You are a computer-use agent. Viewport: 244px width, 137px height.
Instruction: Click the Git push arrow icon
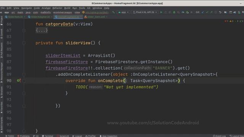point(211,12)
